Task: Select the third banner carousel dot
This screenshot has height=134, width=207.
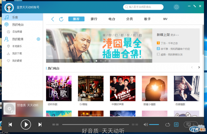Action: point(105,61)
